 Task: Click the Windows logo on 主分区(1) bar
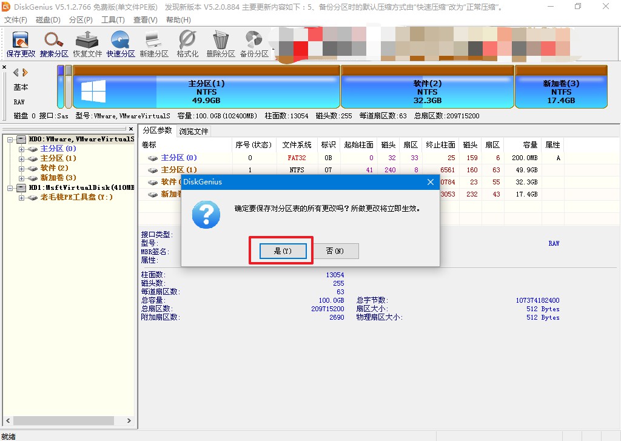click(93, 91)
